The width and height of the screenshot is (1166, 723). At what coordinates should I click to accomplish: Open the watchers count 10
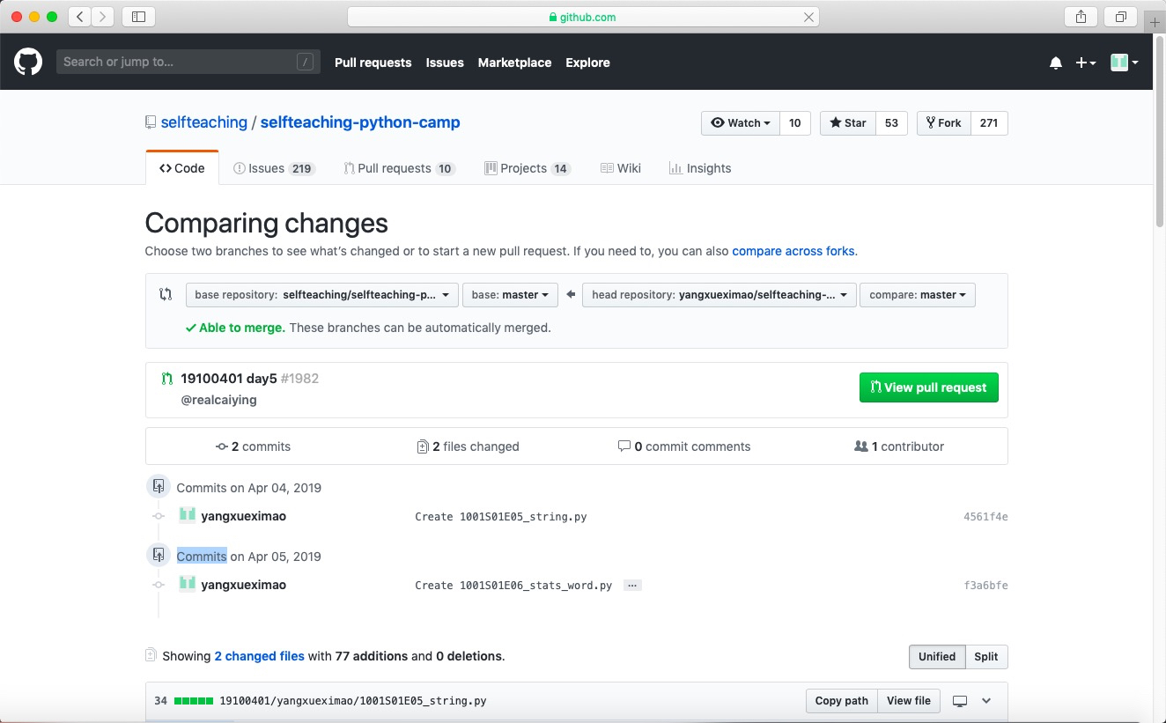(795, 123)
